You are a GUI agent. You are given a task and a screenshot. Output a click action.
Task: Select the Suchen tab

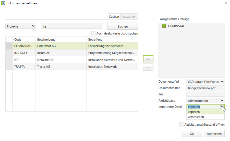coord(114,17)
